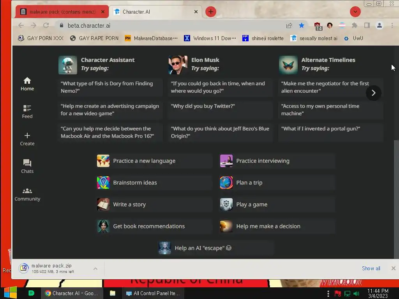Viewport: 399px width, 299px height.
Task: Open Plan a trip
Action: pos(277,183)
